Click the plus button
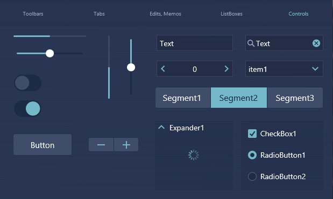Screen dimensions: 333x199 [126, 145]
